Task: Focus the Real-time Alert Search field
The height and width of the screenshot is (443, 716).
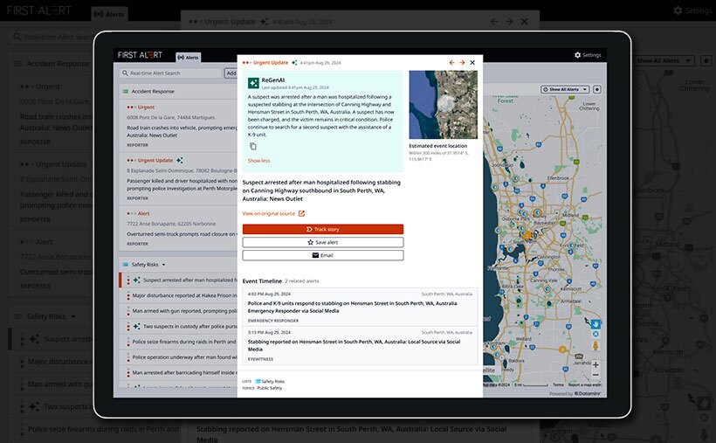Action: [171, 73]
